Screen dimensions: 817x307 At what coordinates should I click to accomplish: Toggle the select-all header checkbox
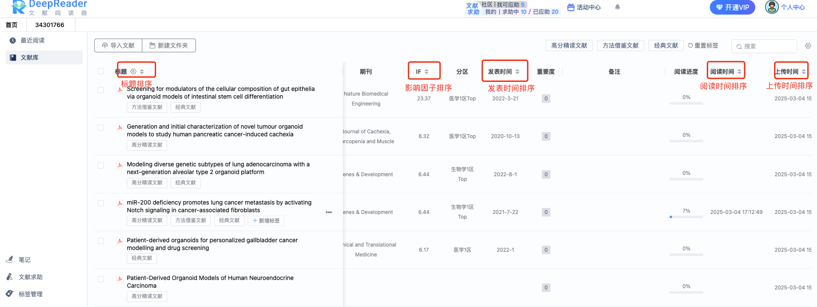click(x=101, y=71)
